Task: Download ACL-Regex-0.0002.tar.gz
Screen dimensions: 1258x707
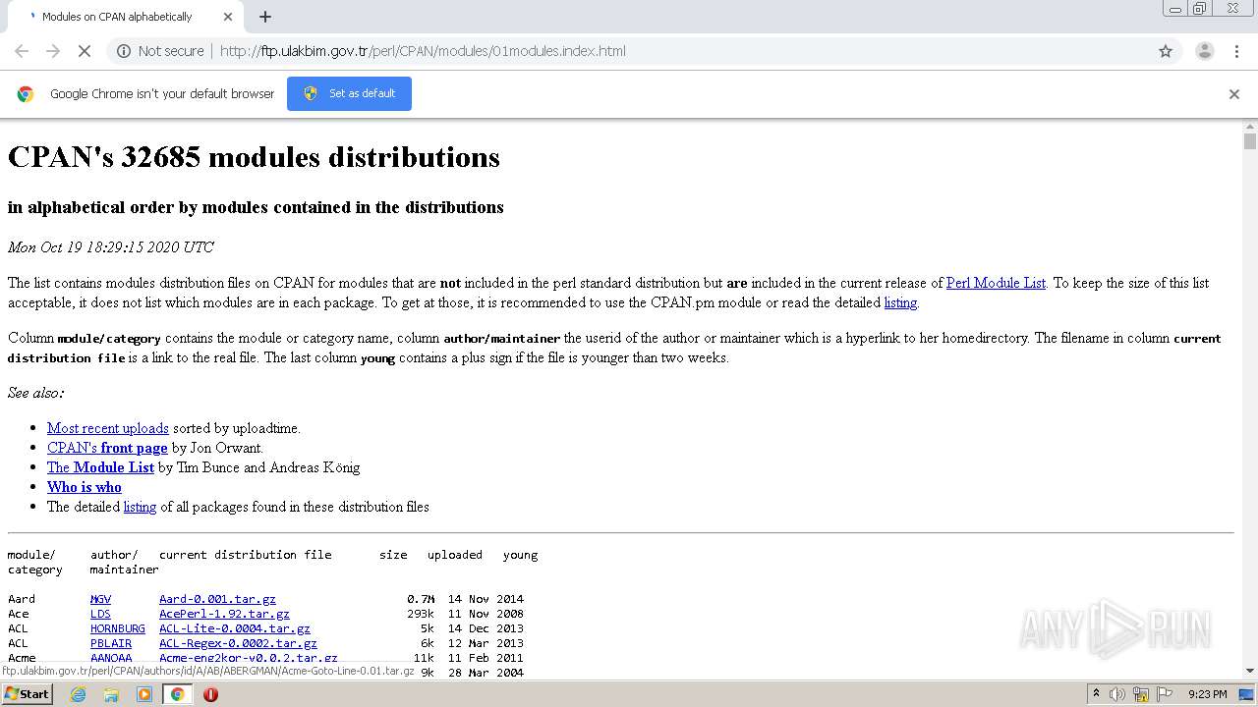Action: [238, 643]
